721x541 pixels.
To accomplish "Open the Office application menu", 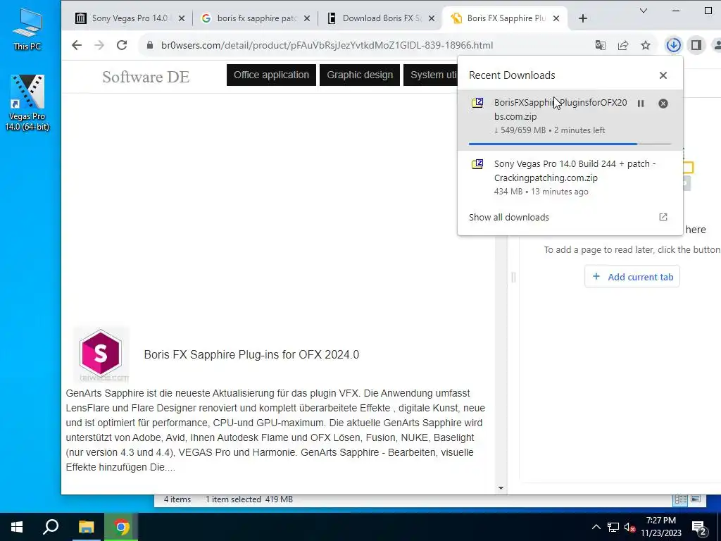I will (x=271, y=75).
